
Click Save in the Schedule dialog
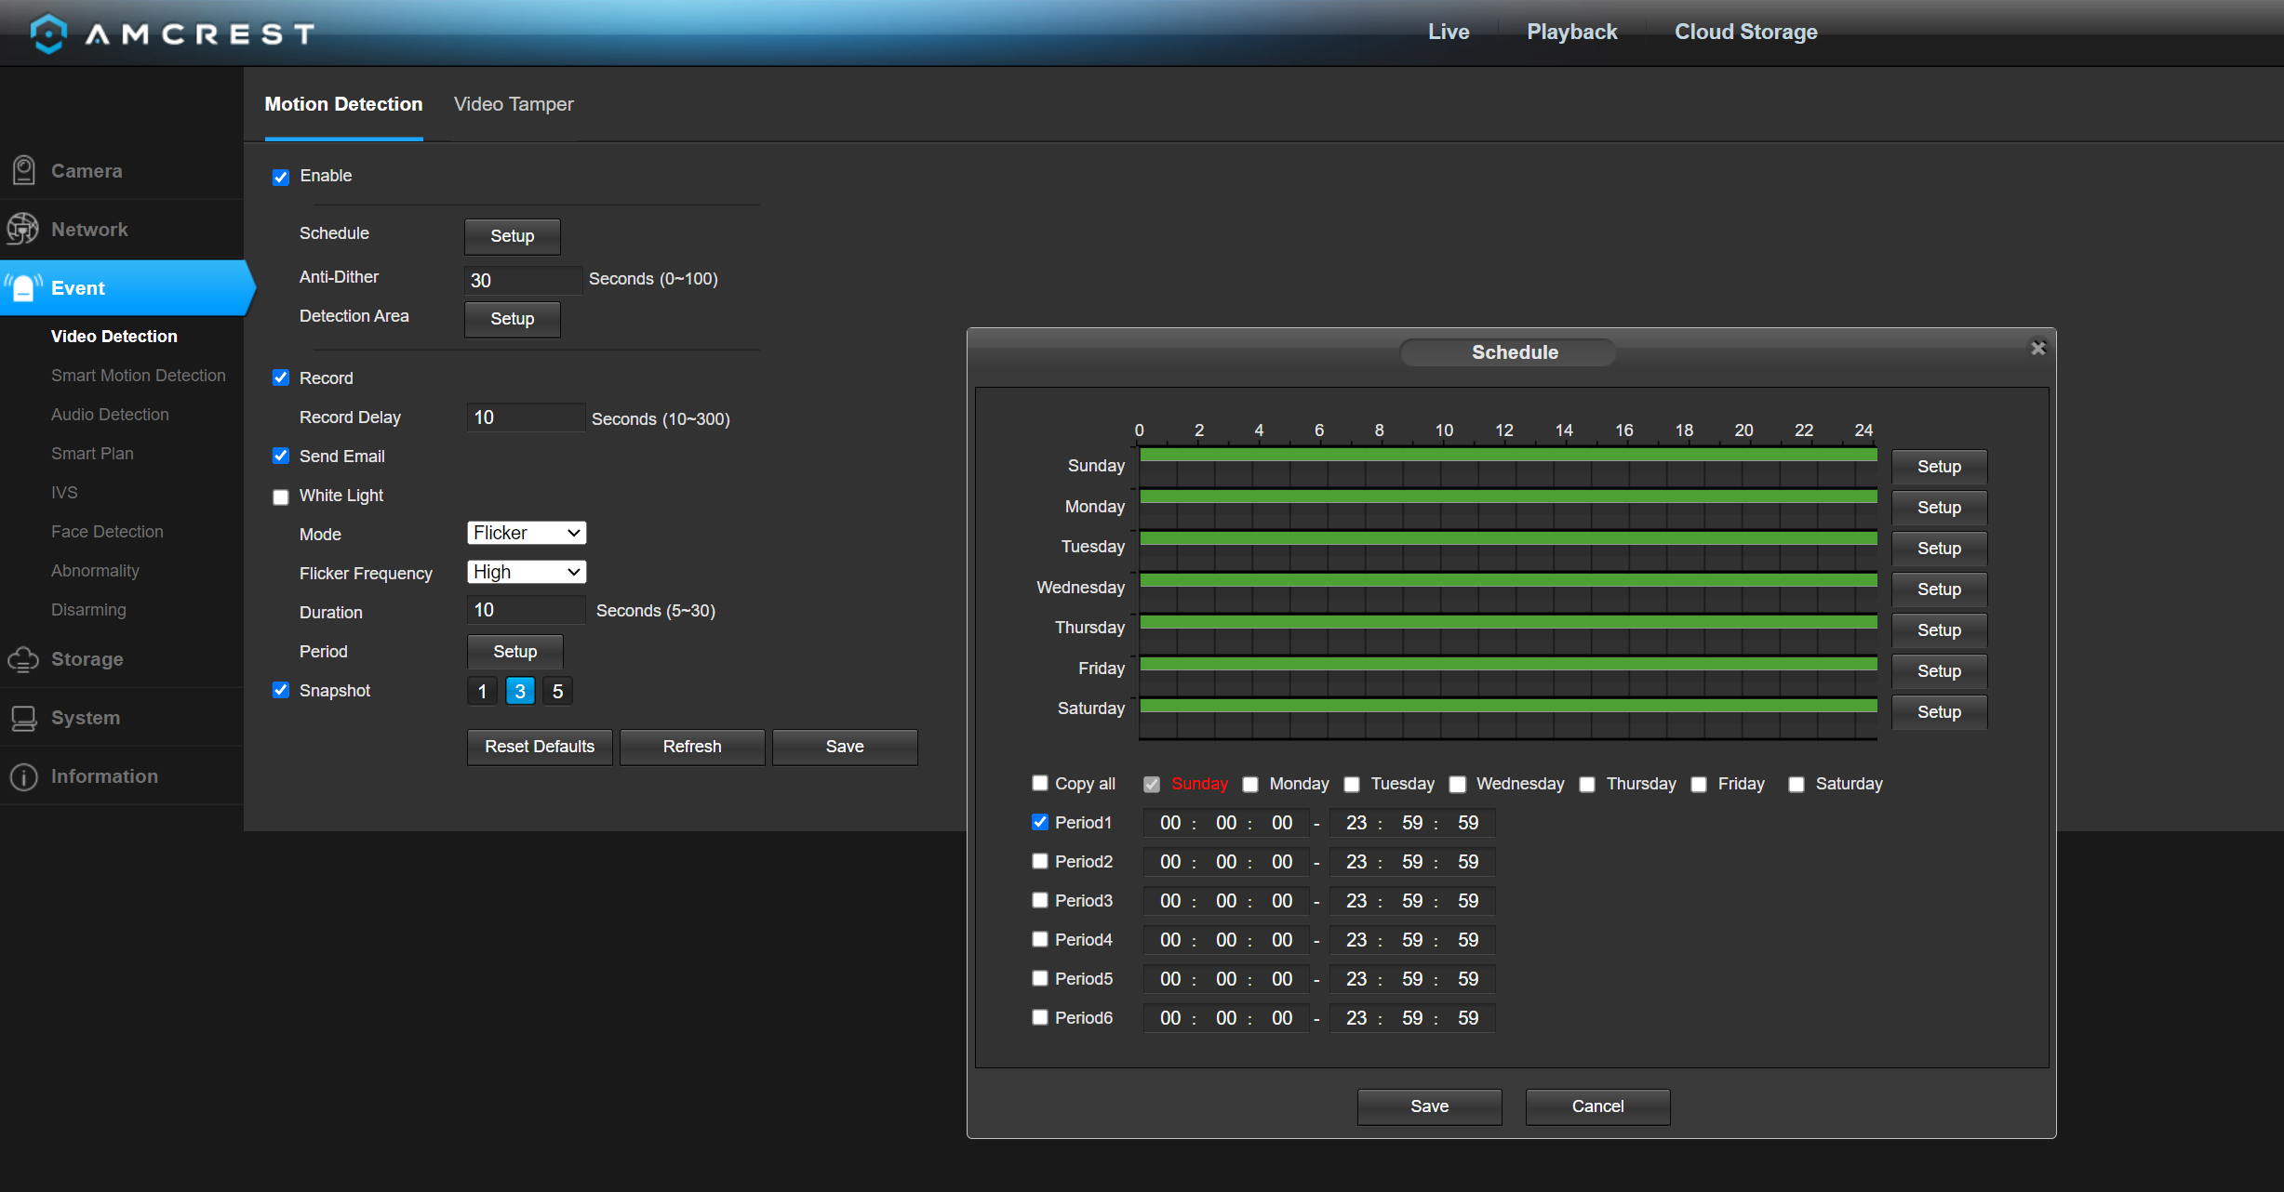[x=1429, y=1106]
